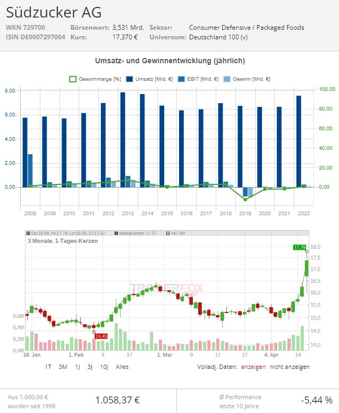The image size is (339, 413).
Task: Click the 2013 Umsatz bar
Action: [x=122, y=139]
